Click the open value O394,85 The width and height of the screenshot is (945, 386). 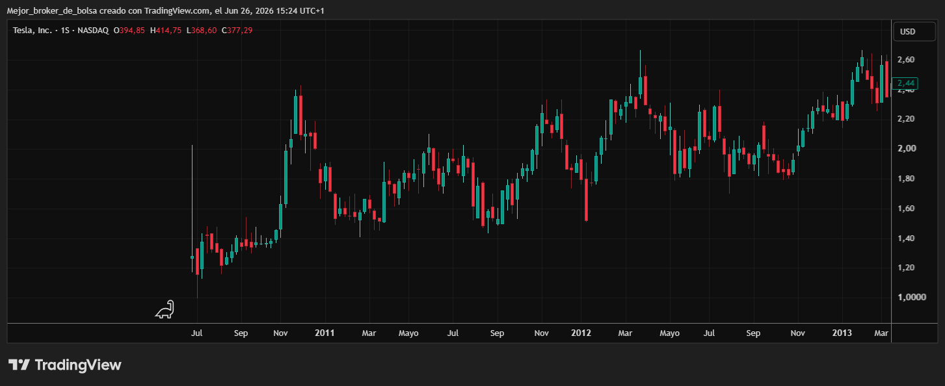click(129, 31)
